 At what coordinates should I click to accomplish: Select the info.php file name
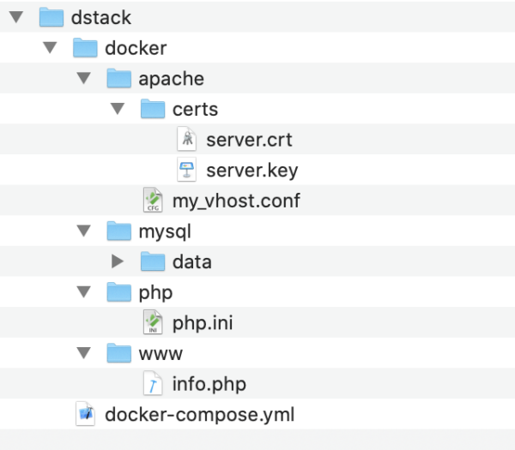click(x=209, y=384)
